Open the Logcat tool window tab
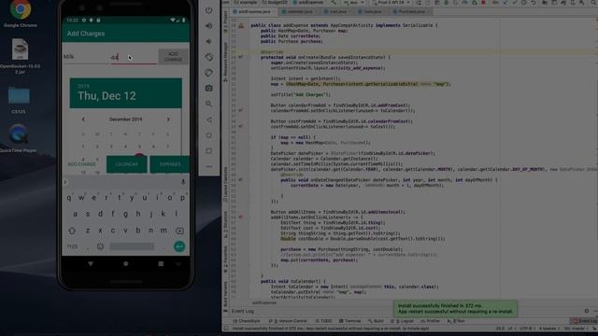 (x=404, y=321)
